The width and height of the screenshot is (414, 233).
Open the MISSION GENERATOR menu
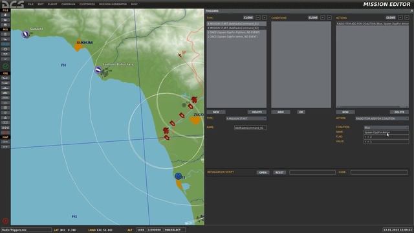coord(113,5)
